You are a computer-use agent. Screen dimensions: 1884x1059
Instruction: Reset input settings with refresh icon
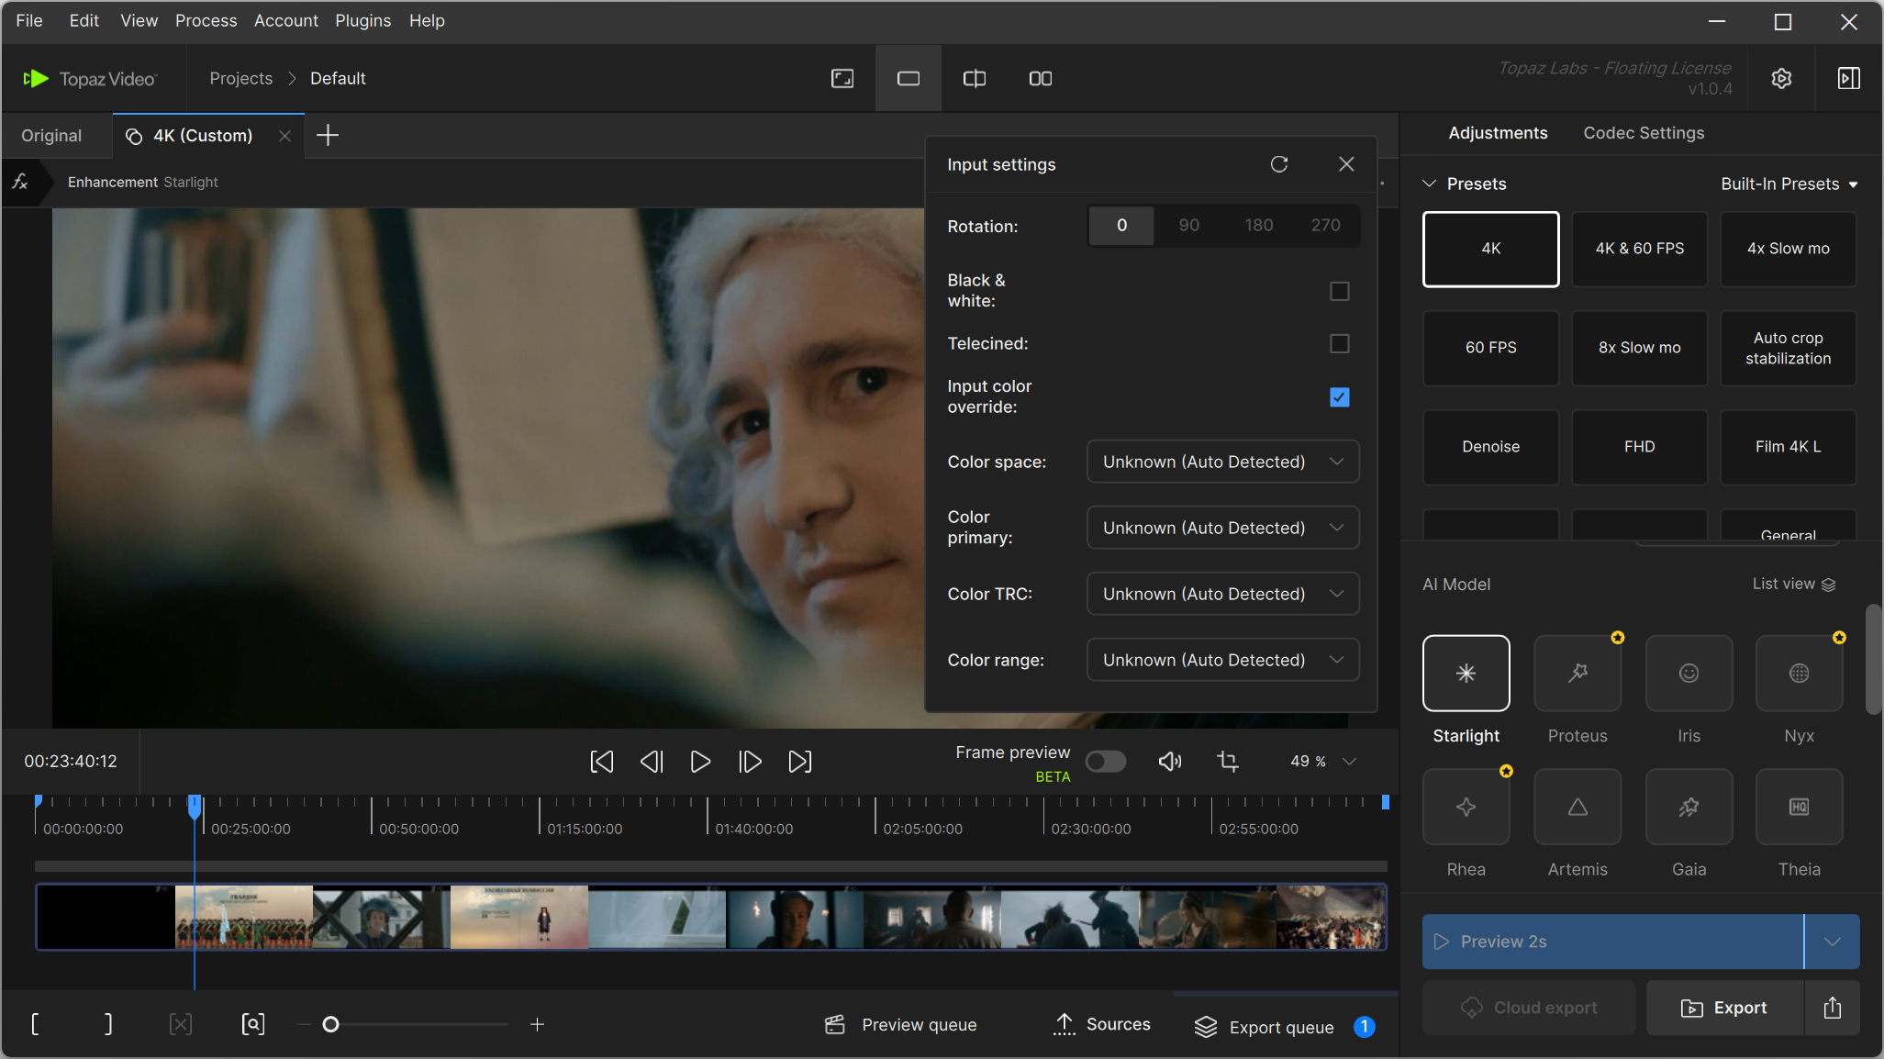1278,164
